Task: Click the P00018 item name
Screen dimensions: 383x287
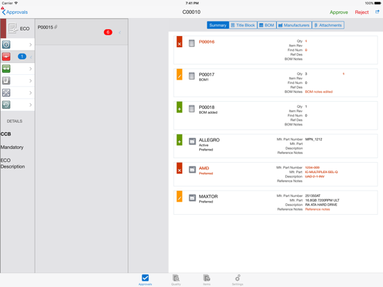Action: [x=207, y=107]
